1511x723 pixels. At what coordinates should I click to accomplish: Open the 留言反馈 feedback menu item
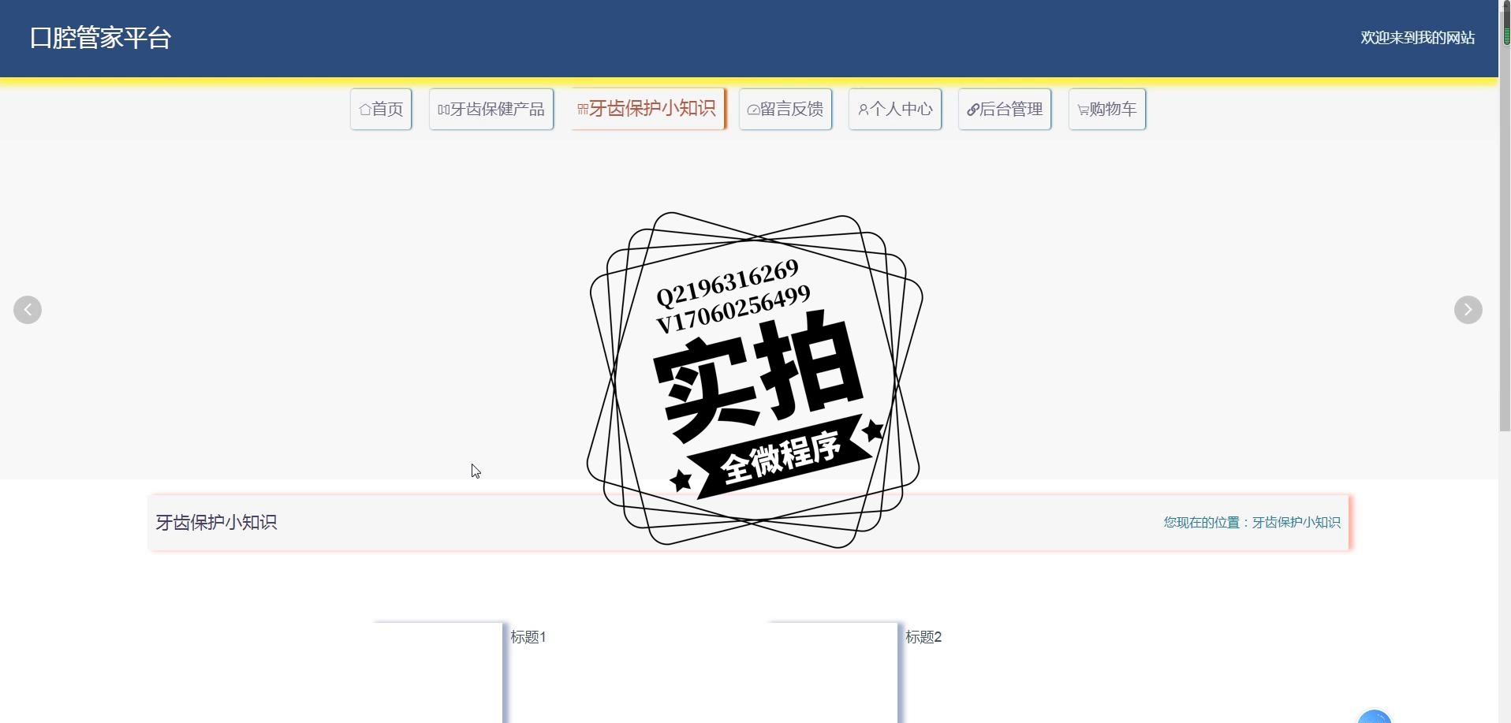coord(785,109)
